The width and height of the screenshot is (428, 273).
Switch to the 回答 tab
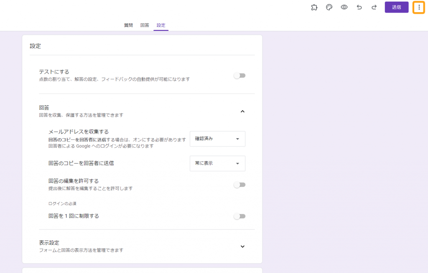[x=145, y=25]
